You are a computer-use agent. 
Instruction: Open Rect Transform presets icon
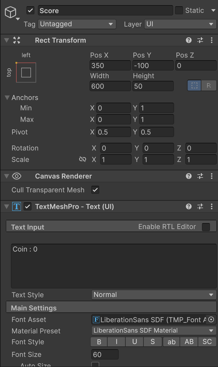[200, 40]
